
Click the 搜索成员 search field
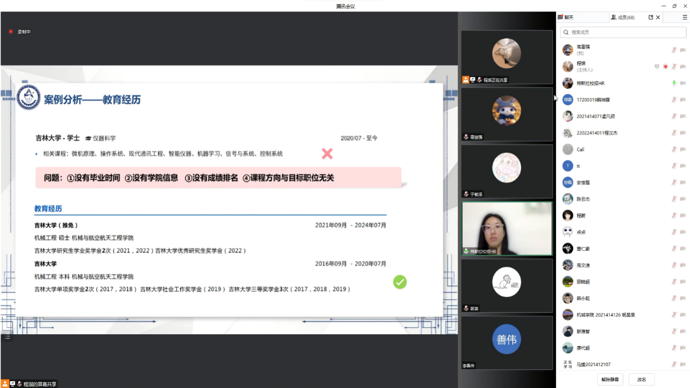pyautogui.click(x=622, y=32)
